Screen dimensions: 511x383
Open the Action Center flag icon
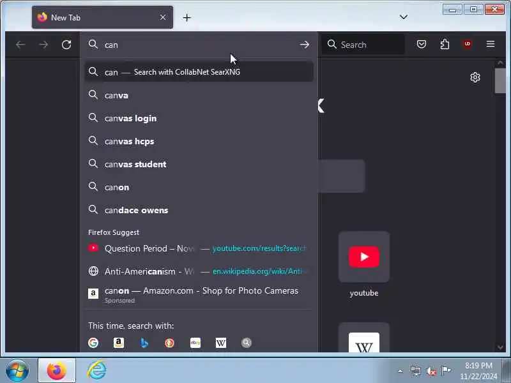point(446,371)
